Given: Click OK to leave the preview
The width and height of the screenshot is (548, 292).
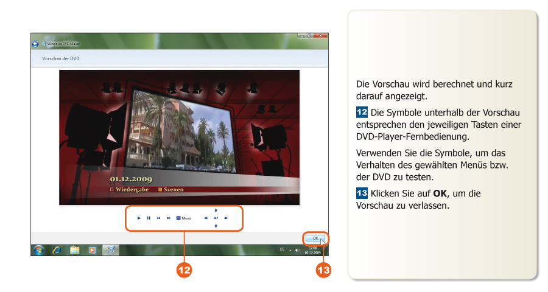Looking at the screenshot, I should (315, 238).
